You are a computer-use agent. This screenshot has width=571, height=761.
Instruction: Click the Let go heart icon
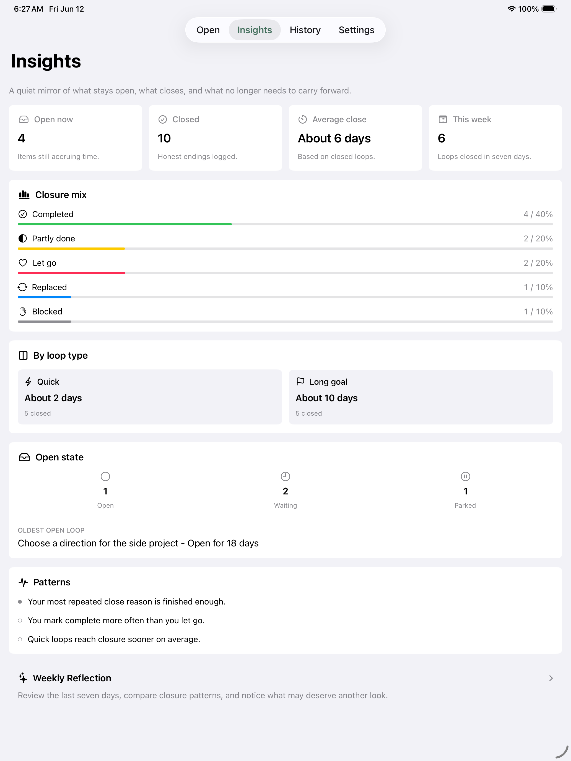click(x=23, y=263)
